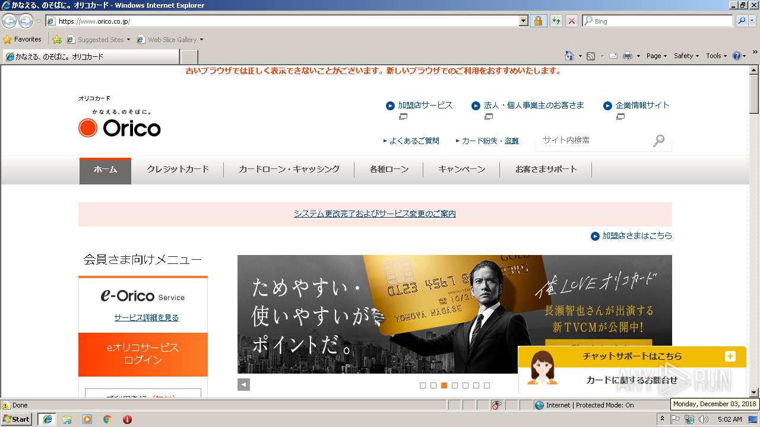Open the Print options dropdown arrow

638,56
